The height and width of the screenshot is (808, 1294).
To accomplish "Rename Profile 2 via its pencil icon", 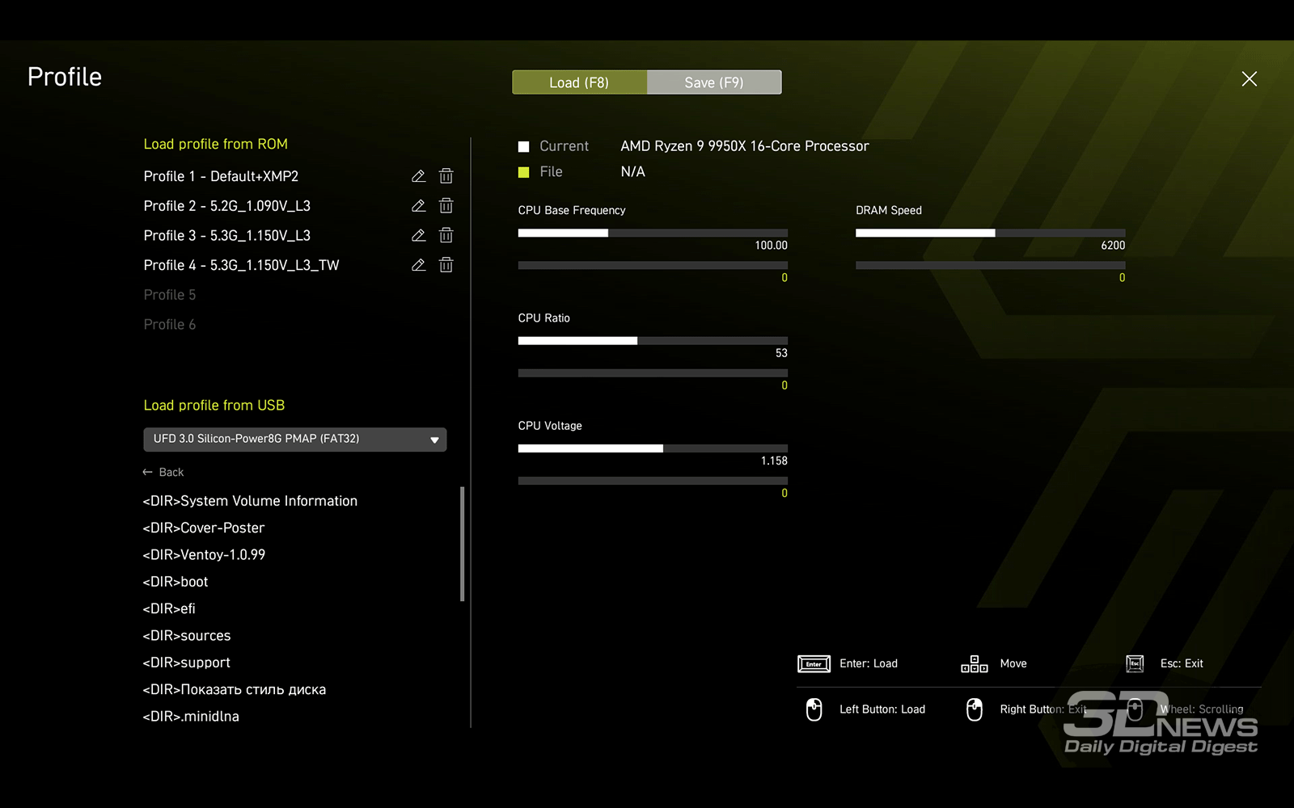I will pos(418,206).
